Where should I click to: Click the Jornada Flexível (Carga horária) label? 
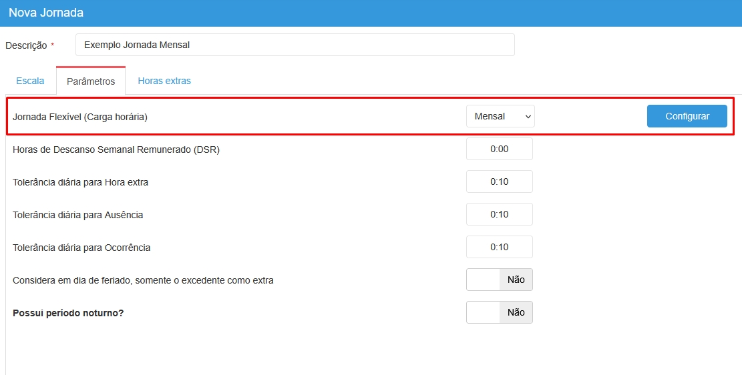point(80,117)
